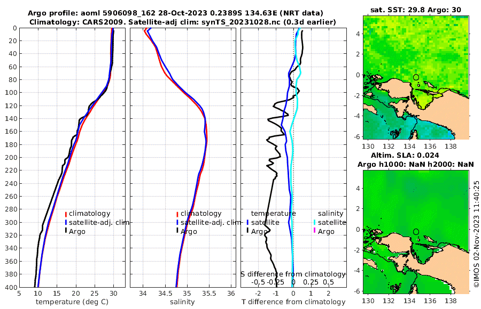
Task: Click the 'Argo h1000: NaN h2000: NaN' text
Action: coord(416,165)
